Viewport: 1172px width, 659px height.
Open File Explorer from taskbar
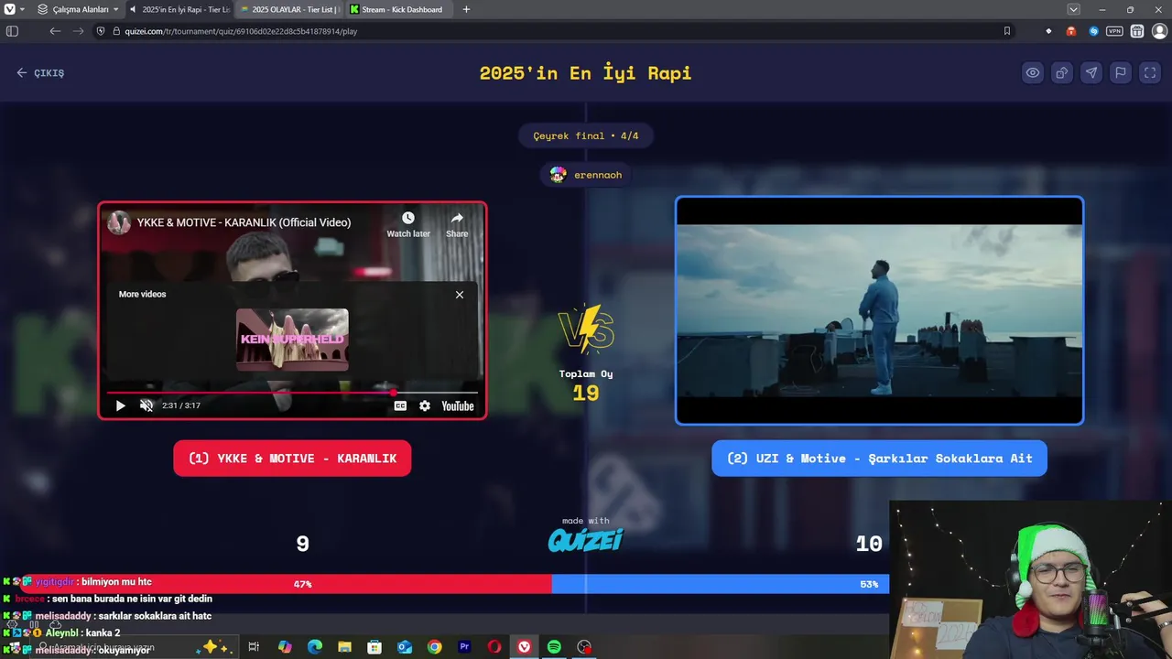pos(344,647)
